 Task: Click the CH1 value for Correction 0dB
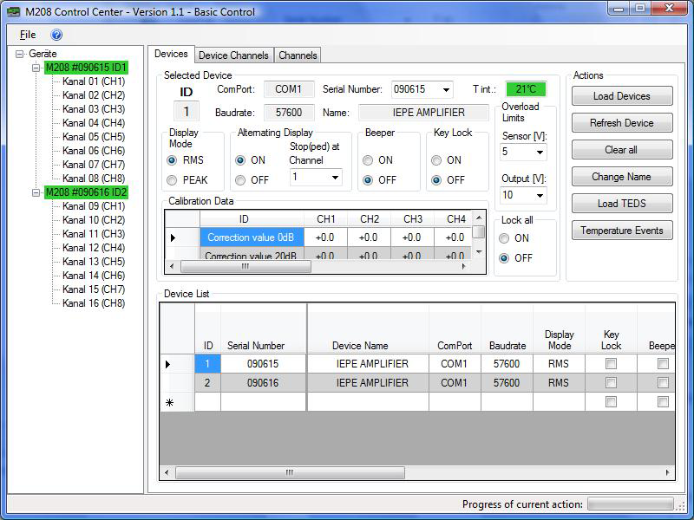pyautogui.click(x=325, y=237)
